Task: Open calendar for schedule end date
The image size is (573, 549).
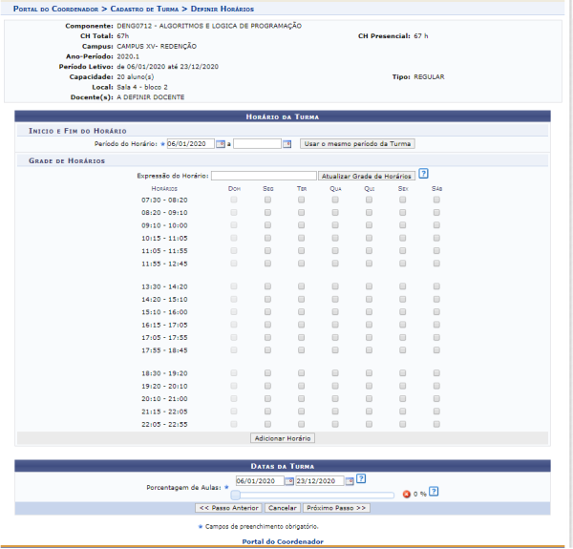Action: click(x=287, y=144)
